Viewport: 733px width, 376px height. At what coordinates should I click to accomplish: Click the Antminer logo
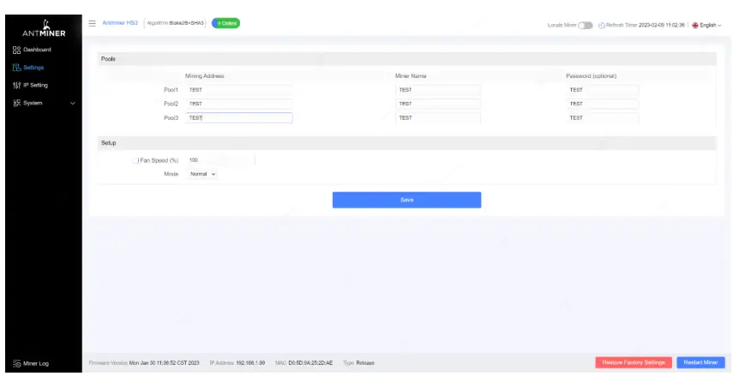[x=44, y=28]
